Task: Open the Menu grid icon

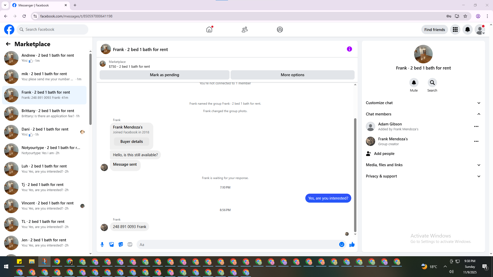Action: (x=455, y=29)
